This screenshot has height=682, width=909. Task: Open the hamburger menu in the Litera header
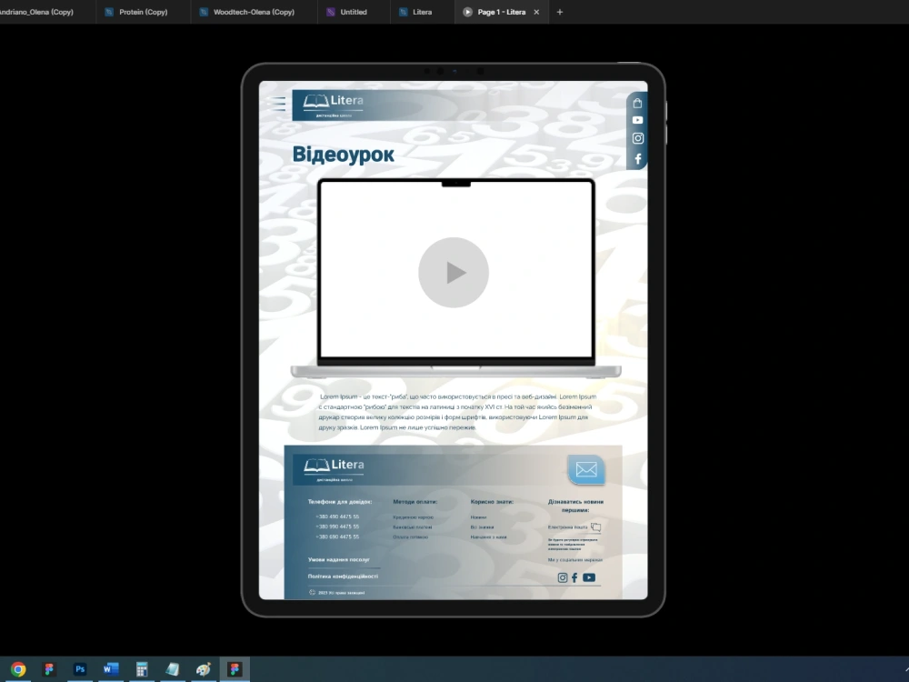[278, 104]
